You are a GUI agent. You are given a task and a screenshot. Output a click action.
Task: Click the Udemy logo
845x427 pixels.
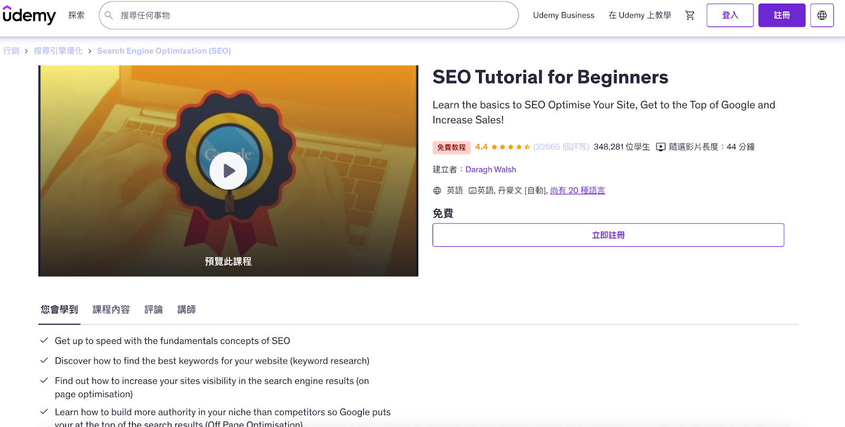pos(29,15)
